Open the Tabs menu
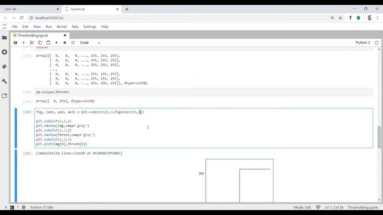The height and width of the screenshot is (215, 383). [x=75, y=26]
